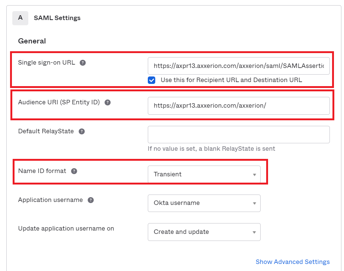The height and width of the screenshot is (271, 344).
Task: Click the empty Default RelayState field
Action: click(239, 134)
